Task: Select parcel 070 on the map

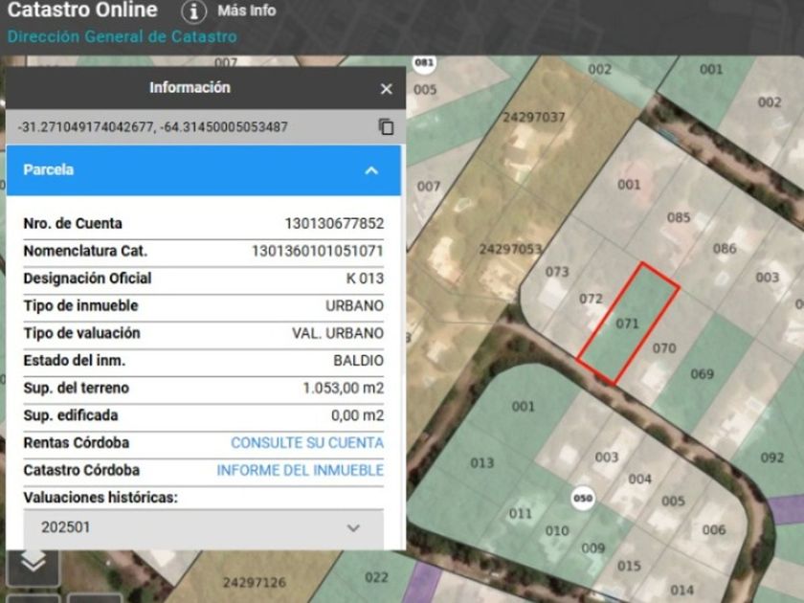Action: click(664, 348)
